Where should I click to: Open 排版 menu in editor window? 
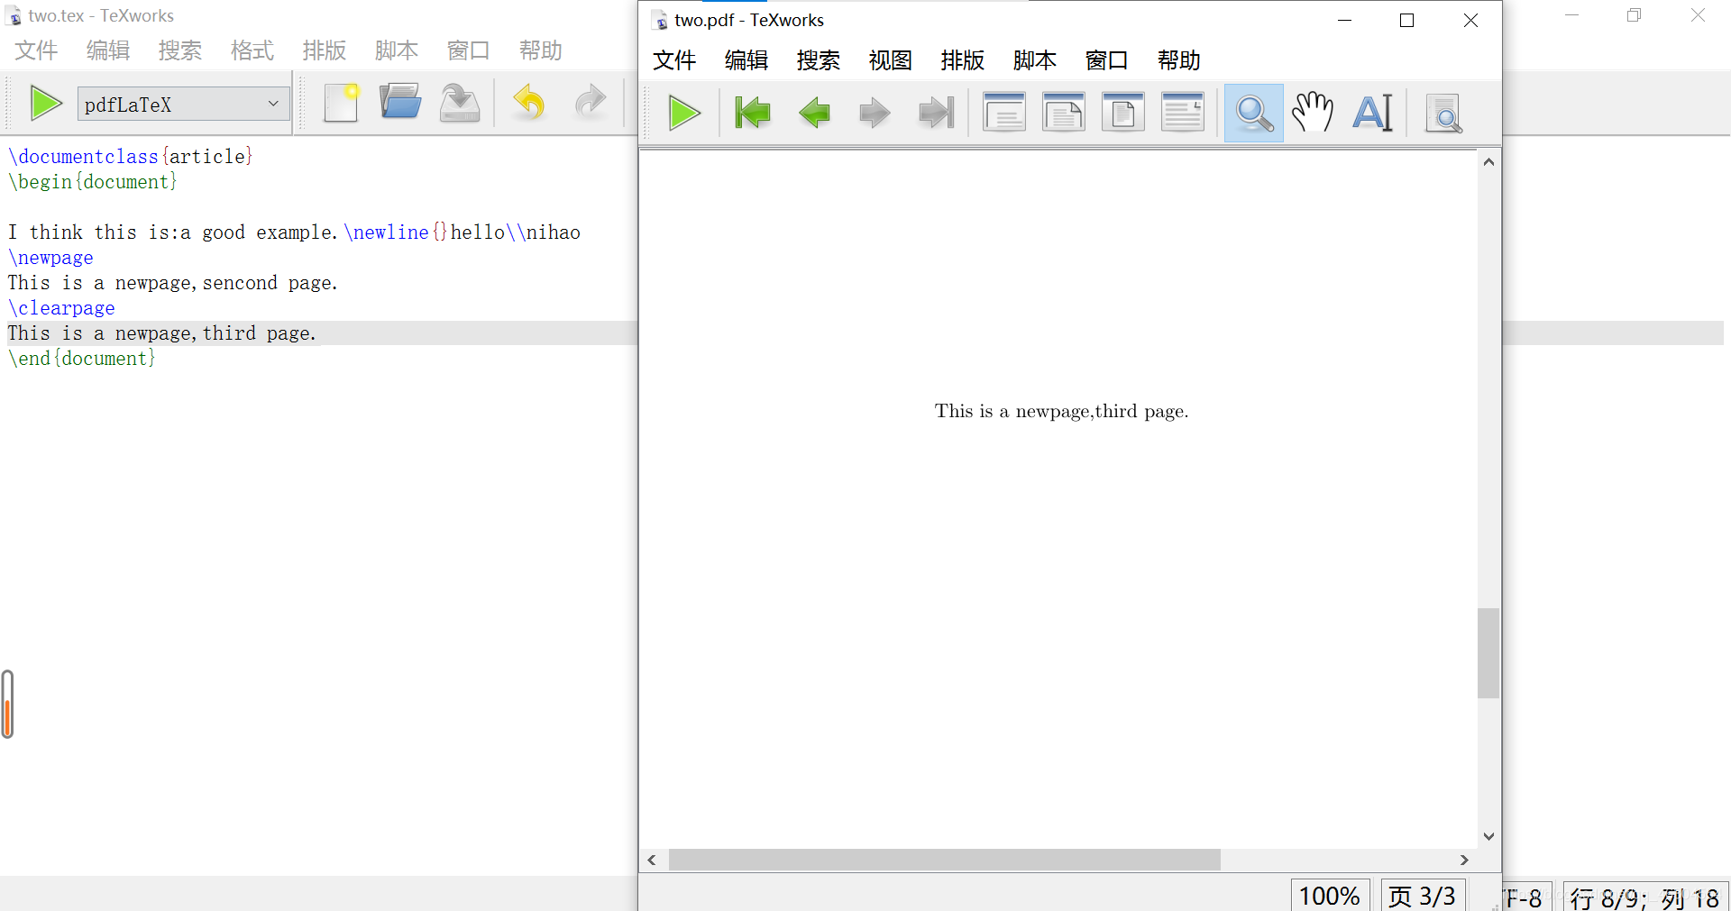click(325, 50)
